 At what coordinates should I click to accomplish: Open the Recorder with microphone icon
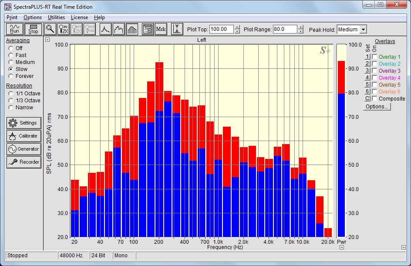click(24, 162)
